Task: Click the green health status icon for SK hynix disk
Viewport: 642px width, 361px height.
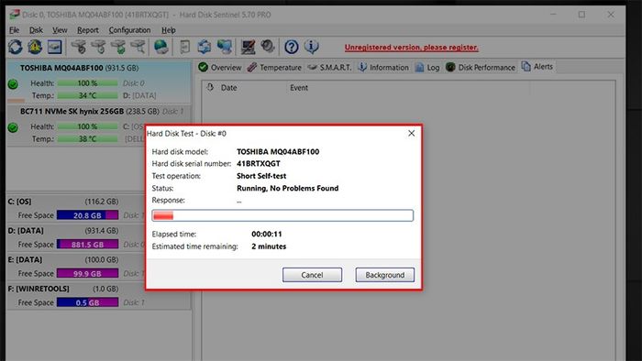Action: pos(13,127)
